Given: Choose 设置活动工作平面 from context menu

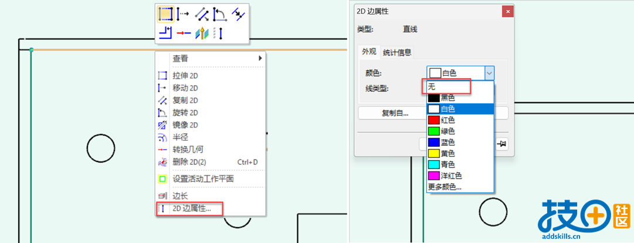Looking at the screenshot, I should coord(210,178).
